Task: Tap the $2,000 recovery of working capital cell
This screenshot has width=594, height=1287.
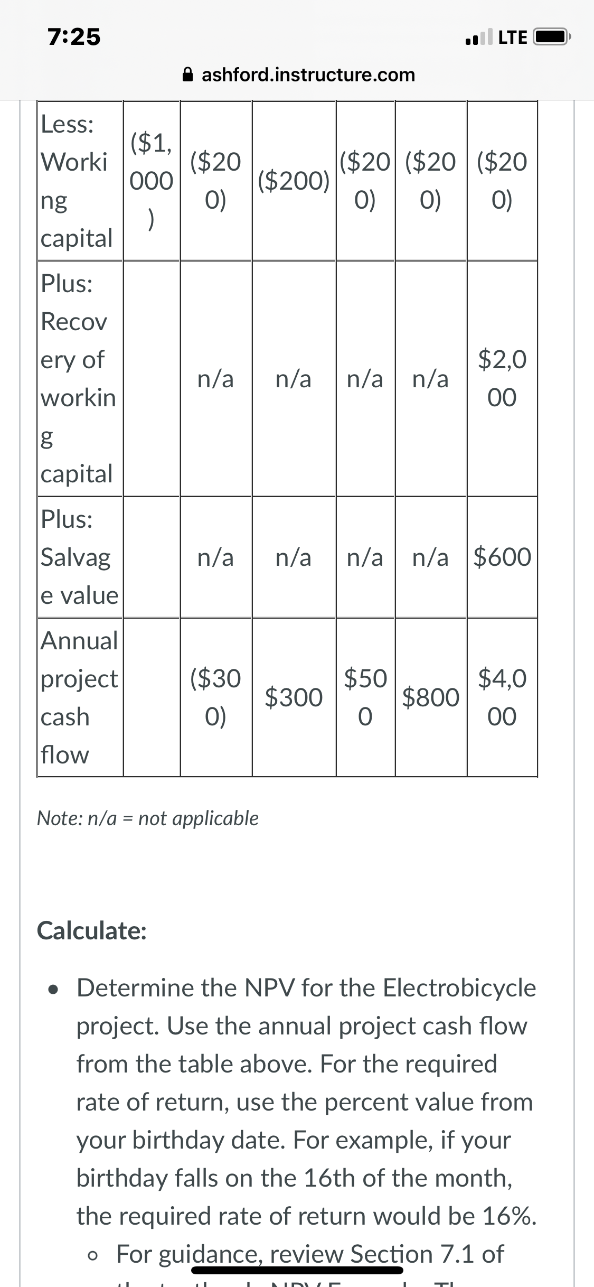Action: coord(502,378)
